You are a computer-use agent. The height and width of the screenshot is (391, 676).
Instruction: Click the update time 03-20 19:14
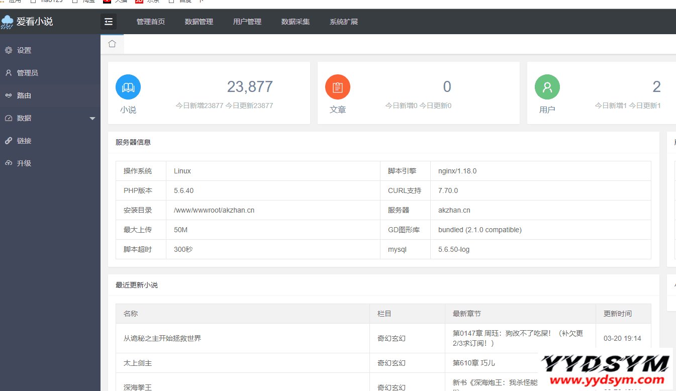pyautogui.click(x=622, y=338)
